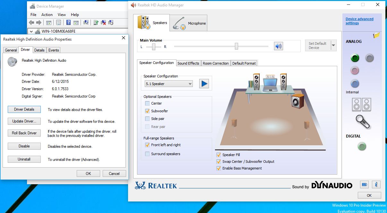
Task: Open the Action menu in Device Manager
Action: click(x=47, y=14)
